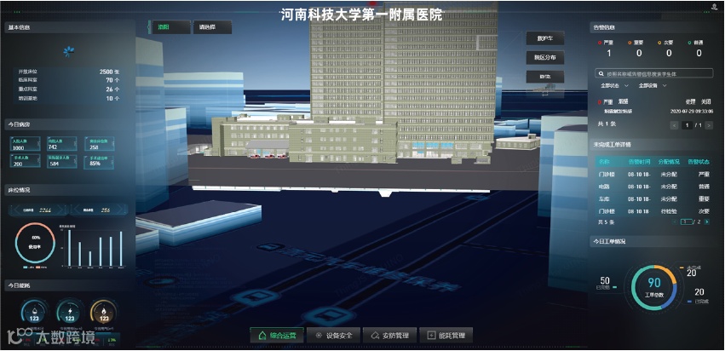Open the 全部设备 dropdown
725x351 pixels.
pos(653,85)
